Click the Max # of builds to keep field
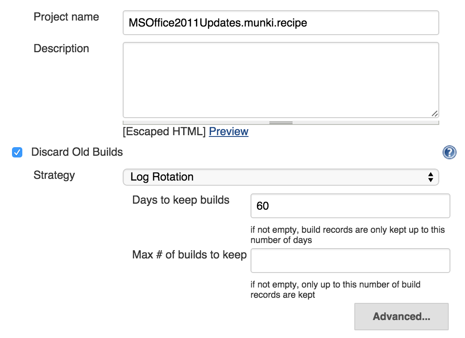Screen dimensions: 465x338 pyautogui.click(x=350, y=261)
